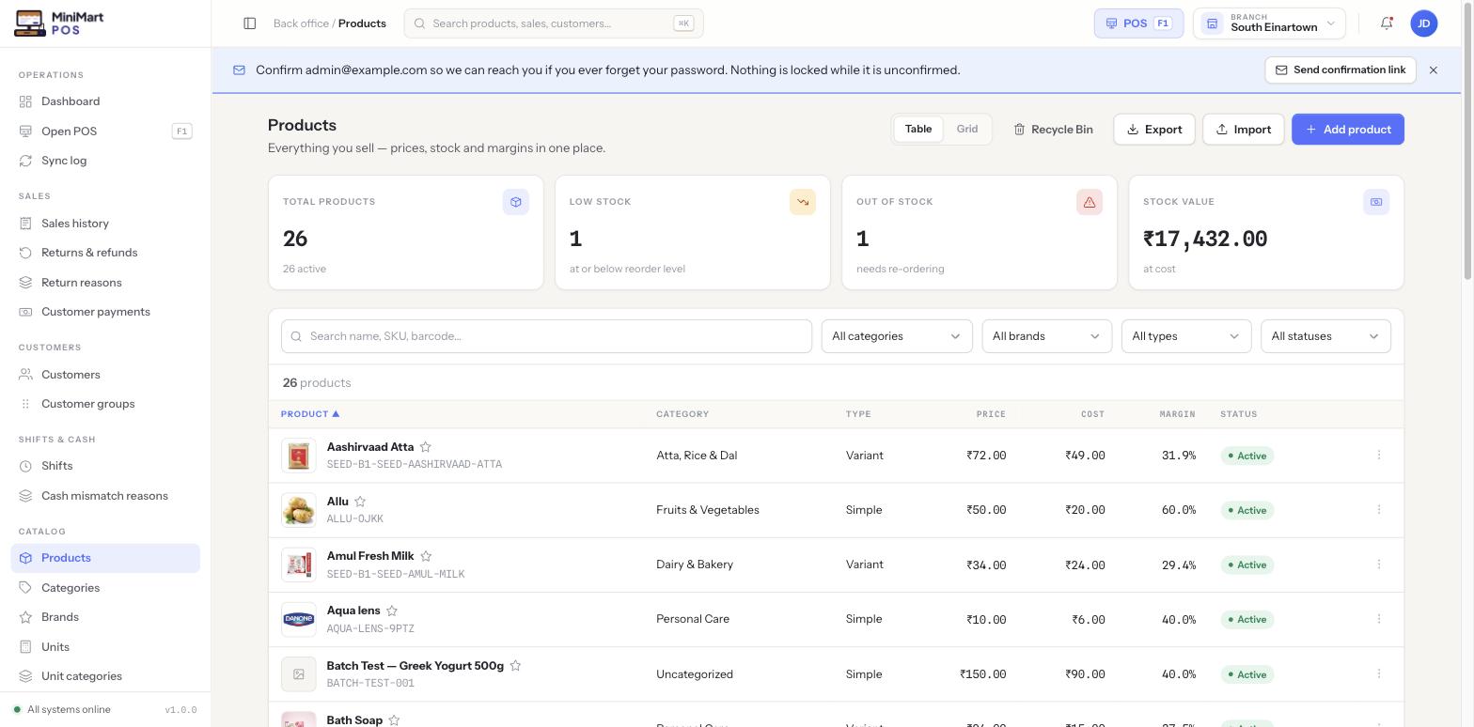This screenshot has height=727, width=1474.
Task: Open the Customers page
Action: click(x=105, y=375)
